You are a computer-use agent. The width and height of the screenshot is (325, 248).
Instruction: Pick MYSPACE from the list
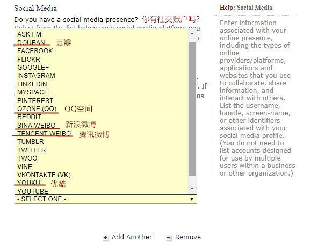(33, 92)
